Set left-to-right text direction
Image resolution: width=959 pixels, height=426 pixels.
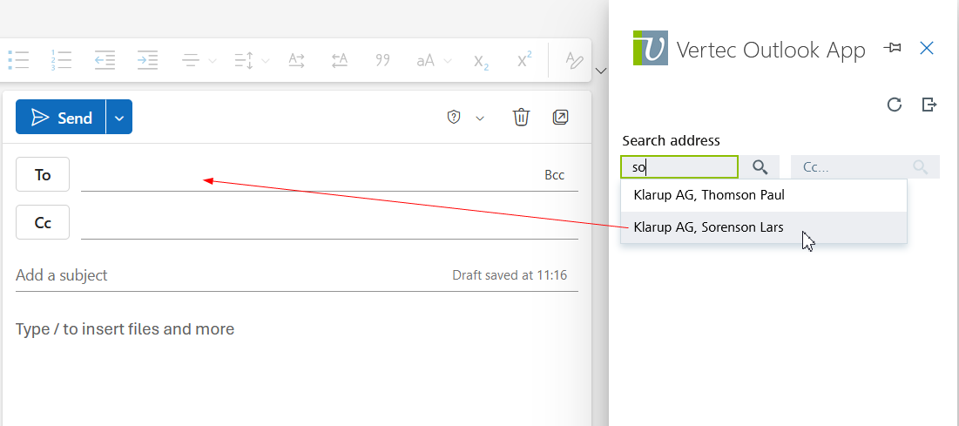coord(297,60)
